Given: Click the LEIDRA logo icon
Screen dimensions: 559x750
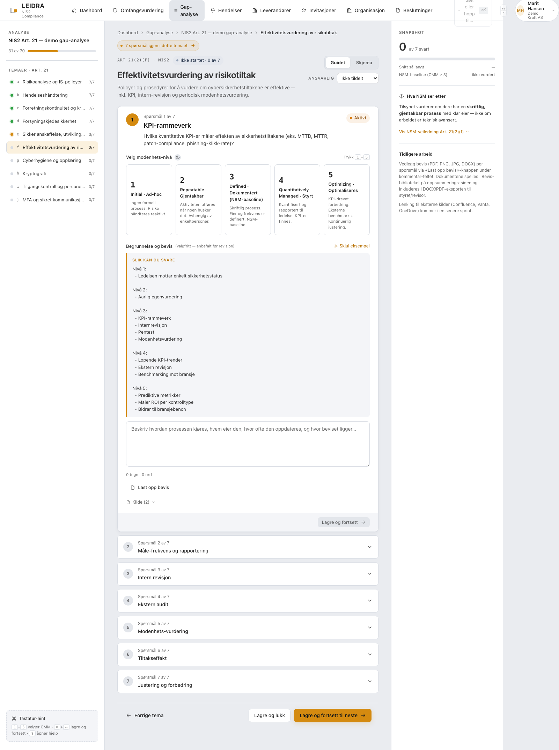Looking at the screenshot, I should point(14,10).
